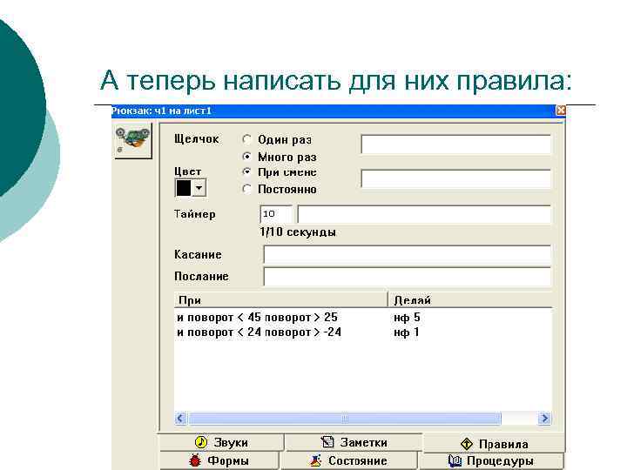Select the 'Много раз' radio button

point(247,157)
